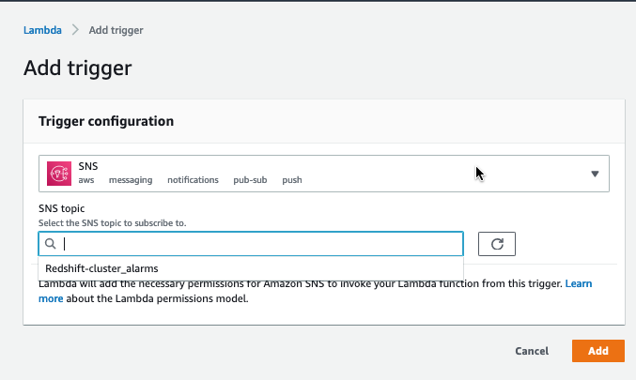636x380 pixels.
Task: Click the search magnifier icon in topic field
Action: [x=51, y=244]
